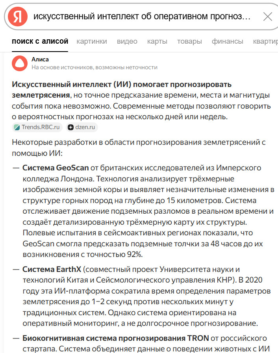Open the dzen.ru source link

85,127
